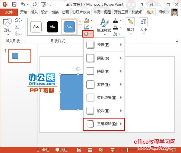The height and width of the screenshot is (153, 181).
Task: Open the merge shapes icon
Action: click(17, 34)
